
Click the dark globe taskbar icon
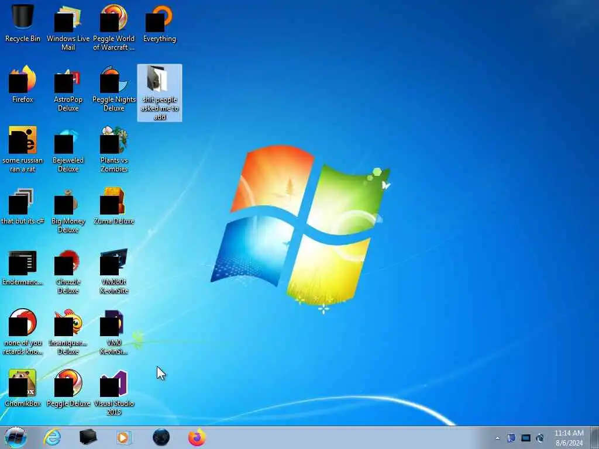(x=161, y=437)
